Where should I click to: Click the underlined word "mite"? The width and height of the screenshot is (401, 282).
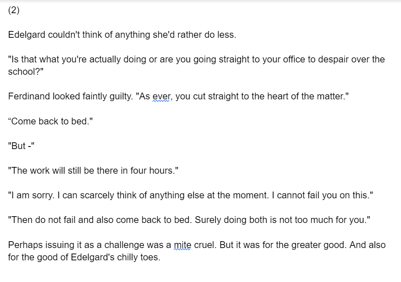click(x=182, y=245)
